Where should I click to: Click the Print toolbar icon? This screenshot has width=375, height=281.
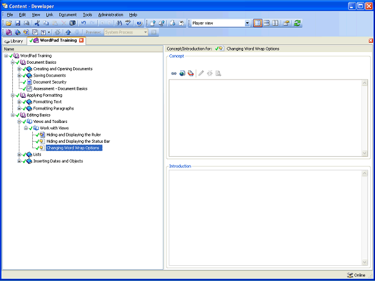(x=26, y=23)
